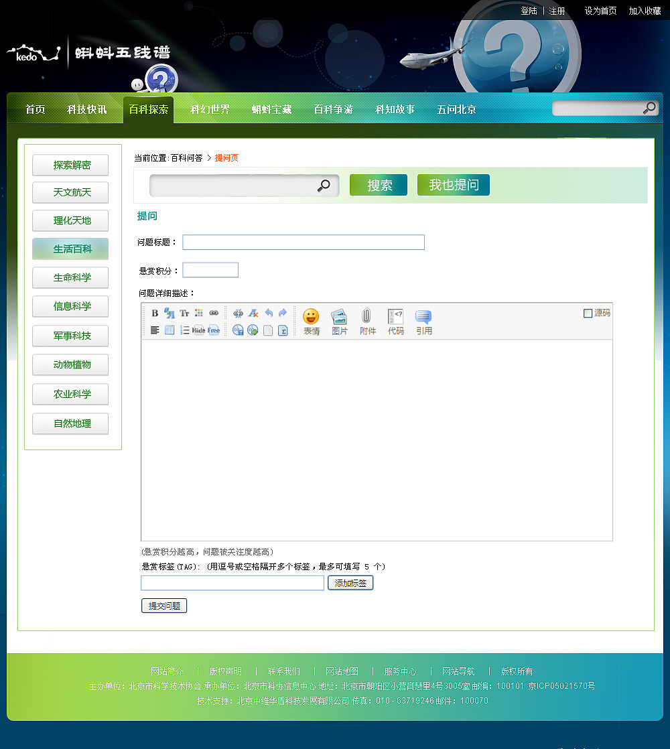Insert Free content block
670x749 pixels.
coord(214,330)
